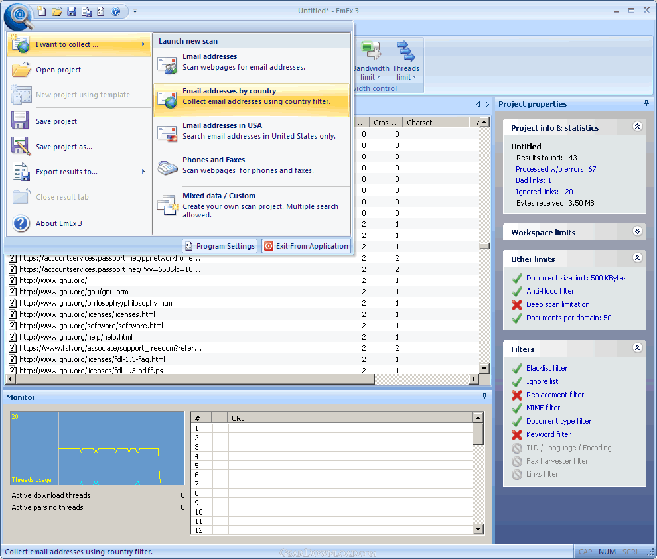Viewport: 657px width, 559px height.
Task: Collapse the Project info & statistics section
Action: coord(637,127)
